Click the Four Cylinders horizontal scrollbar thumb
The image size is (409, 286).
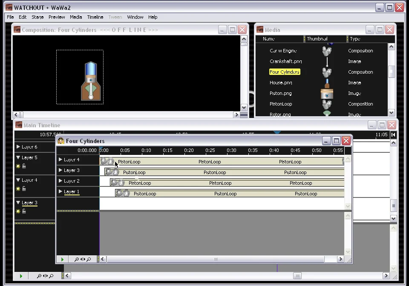click(216, 259)
